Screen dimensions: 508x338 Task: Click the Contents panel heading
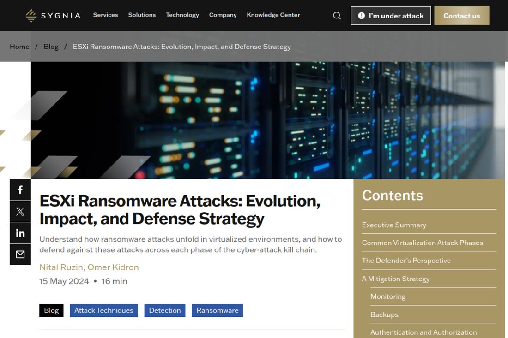(x=393, y=196)
